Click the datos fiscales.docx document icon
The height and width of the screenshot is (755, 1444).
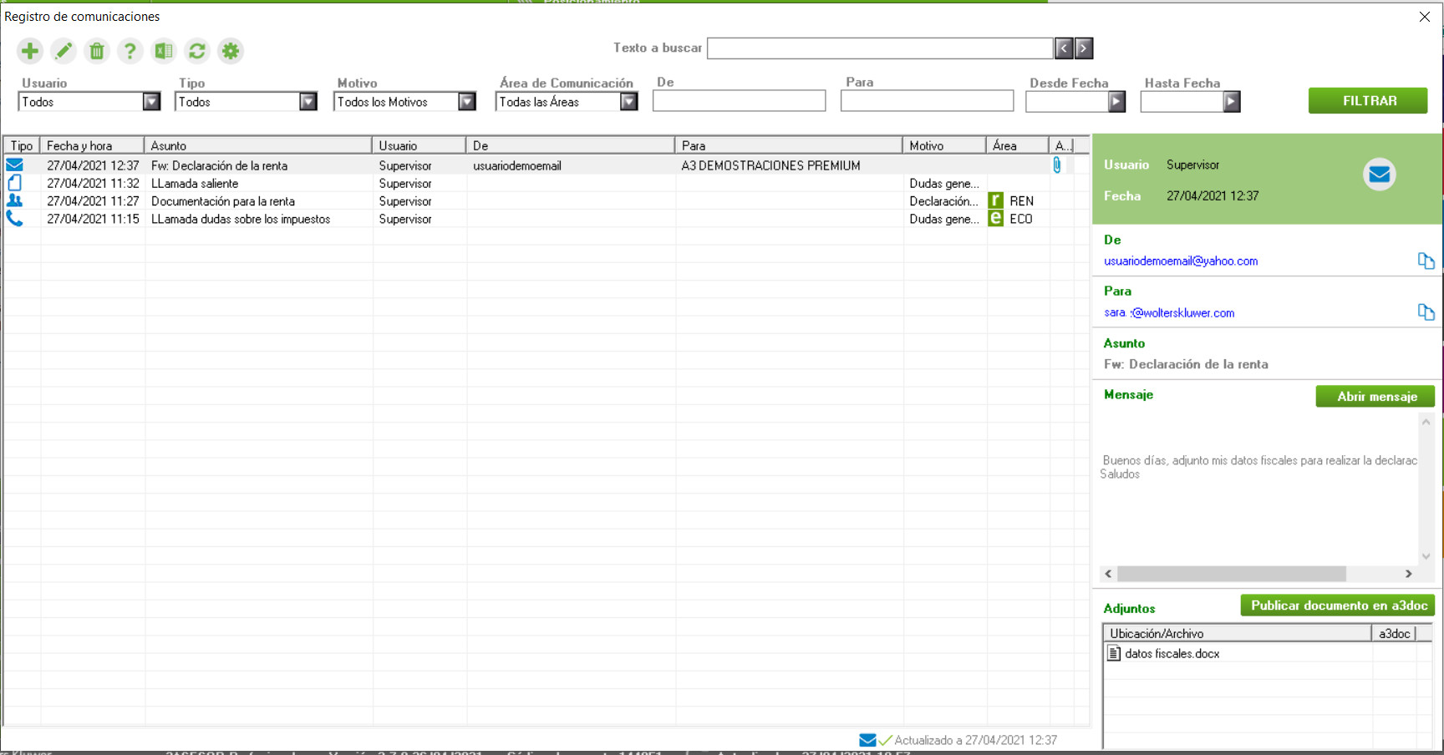coord(1114,653)
